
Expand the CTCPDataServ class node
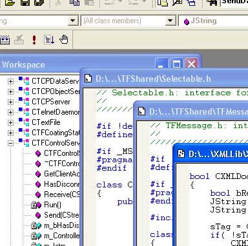10,81
